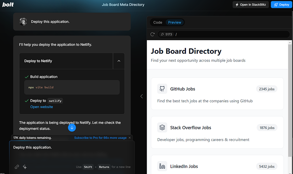Viewport: 293px width, 174px height.
Task: Click the enhance prompt sparkle icon
Action: 25,167
